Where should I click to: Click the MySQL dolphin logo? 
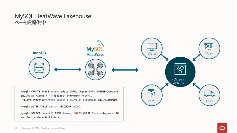coord(100,43)
